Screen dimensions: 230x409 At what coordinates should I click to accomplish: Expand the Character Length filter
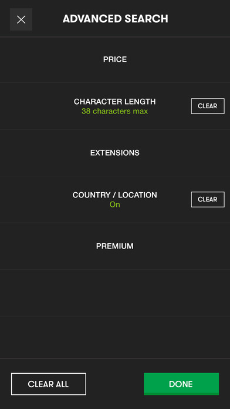point(115,106)
